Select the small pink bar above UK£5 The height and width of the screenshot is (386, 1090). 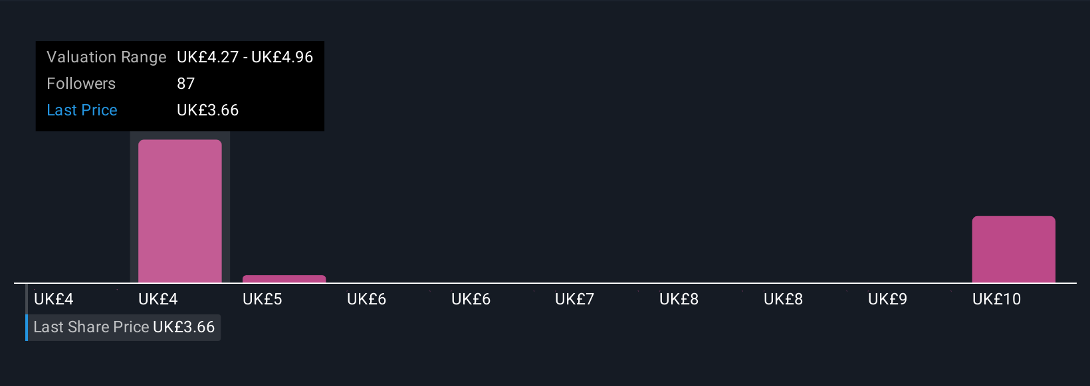click(x=284, y=279)
